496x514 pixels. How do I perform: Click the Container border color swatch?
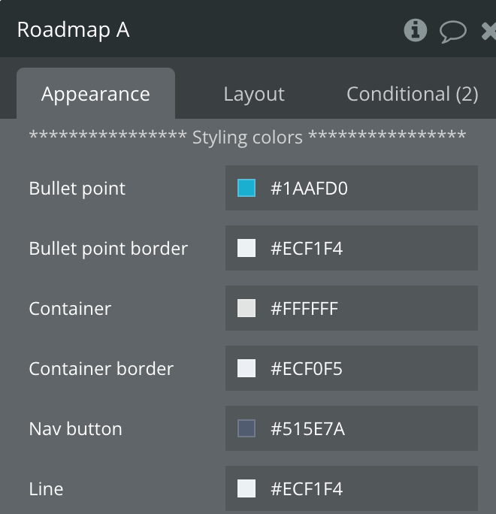(246, 368)
